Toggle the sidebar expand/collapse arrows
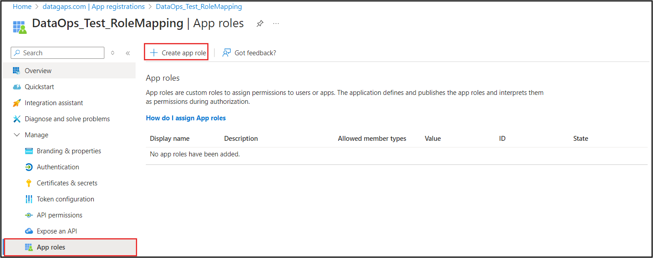 click(112, 53)
